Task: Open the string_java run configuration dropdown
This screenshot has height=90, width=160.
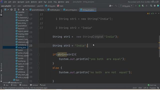Action: (126, 6)
